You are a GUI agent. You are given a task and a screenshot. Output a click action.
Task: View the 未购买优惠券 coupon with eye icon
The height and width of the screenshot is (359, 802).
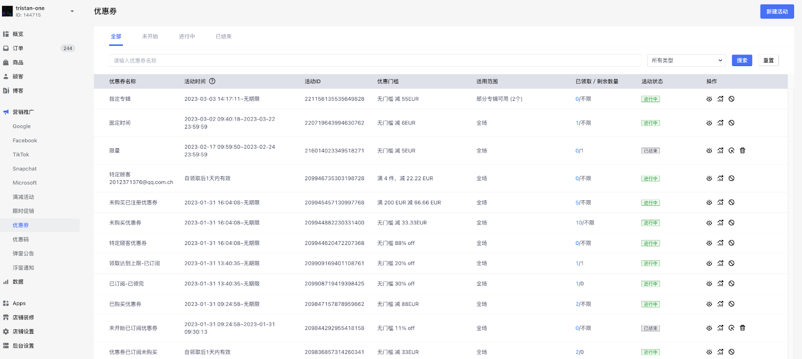pos(709,223)
